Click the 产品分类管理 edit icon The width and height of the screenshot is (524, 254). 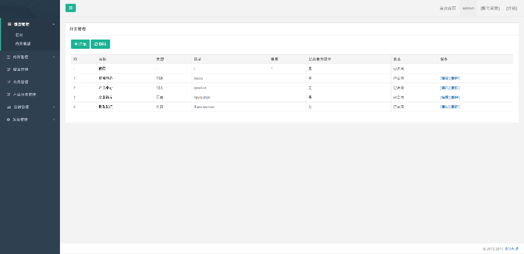9,95
